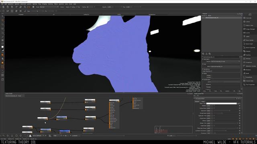Open the Node Properties palette entry
257x144 pixels.
(251, 48)
